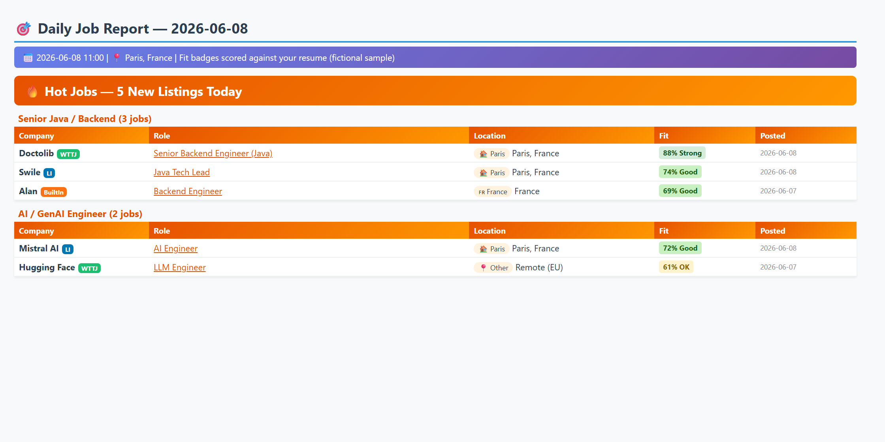Image resolution: width=885 pixels, height=442 pixels.
Task: Click the WTTJ badge next to Doctolib
Action: (68, 154)
